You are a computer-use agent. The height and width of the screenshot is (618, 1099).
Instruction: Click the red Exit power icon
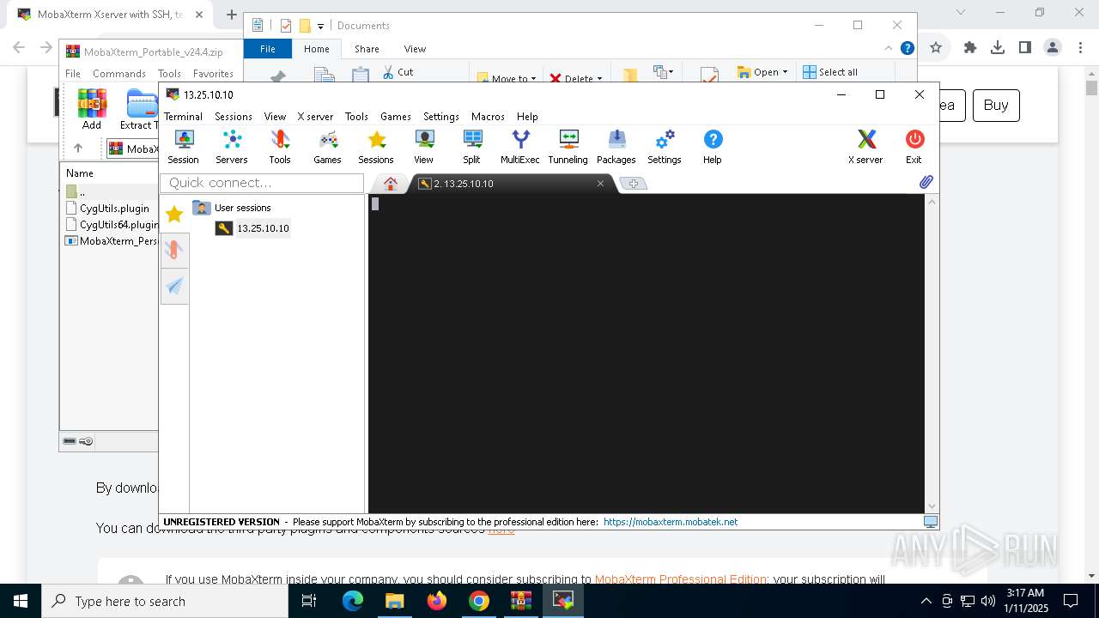914,146
